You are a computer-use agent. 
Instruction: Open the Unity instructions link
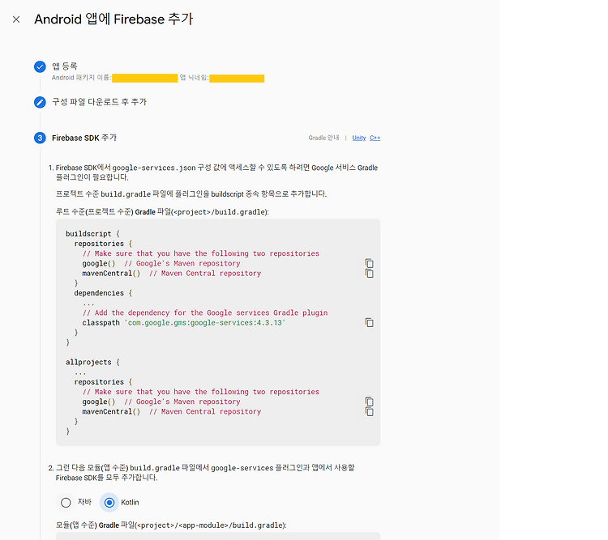pyautogui.click(x=359, y=138)
